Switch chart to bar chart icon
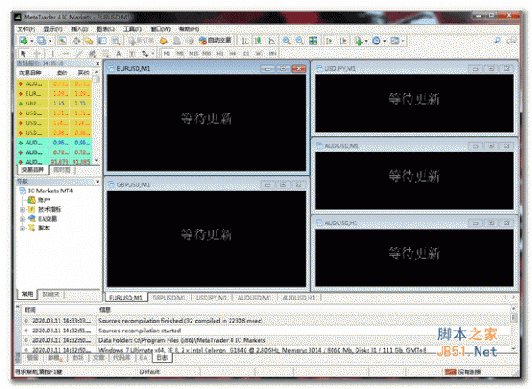Image resolution: width=532 pixels, height=389 pixels. point(245,41)
